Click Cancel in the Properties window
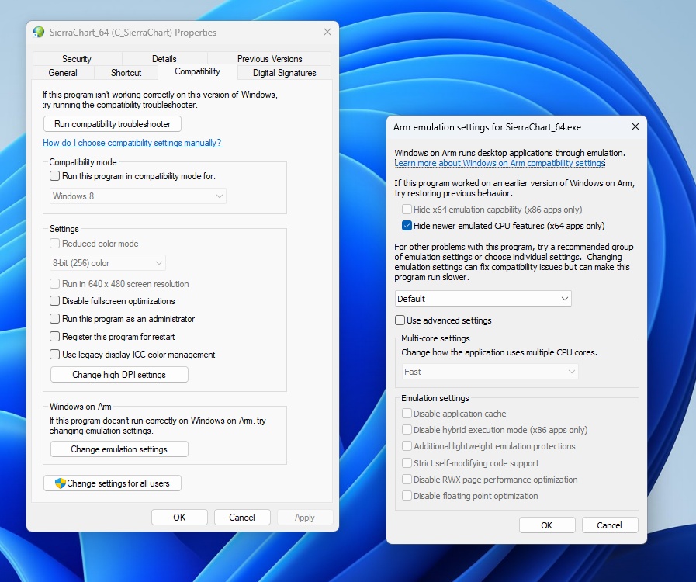The image size is (696, 582). 242,517
